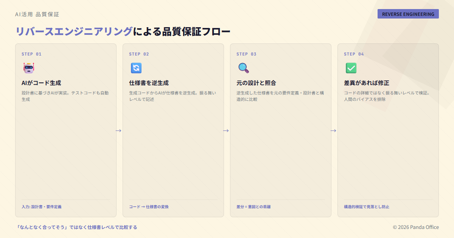Click the green checkmark icon
454x238 pixels.
(x=351, y=68)
